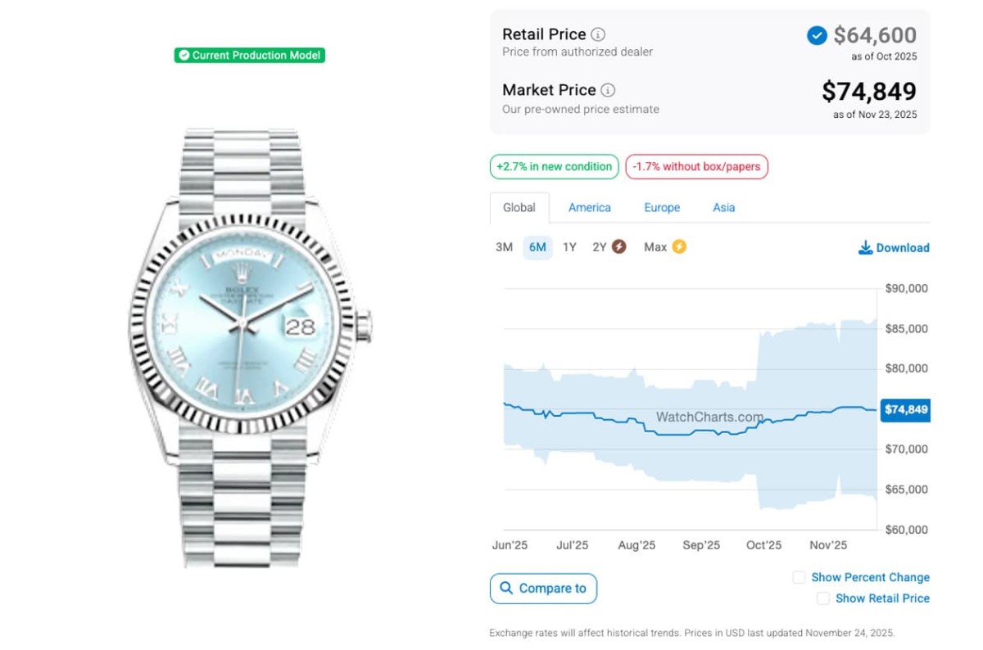Click the -1.7% without box/papers pill
Viewport: 983px width, 650px height.
click(696, 167)
